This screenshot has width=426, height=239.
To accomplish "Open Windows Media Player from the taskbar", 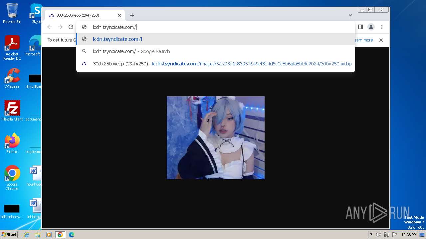I will (49, 235).
